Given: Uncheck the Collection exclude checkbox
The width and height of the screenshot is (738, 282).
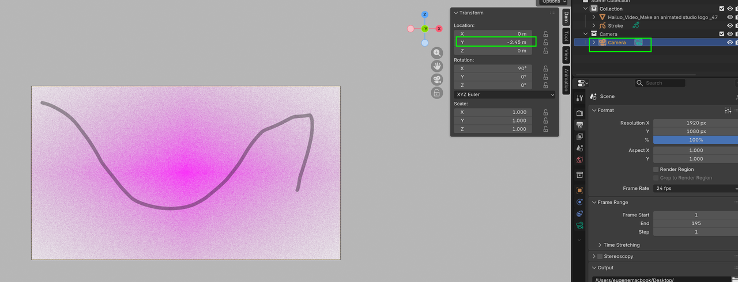Looking at the screenshot, I should coord(722,9).
